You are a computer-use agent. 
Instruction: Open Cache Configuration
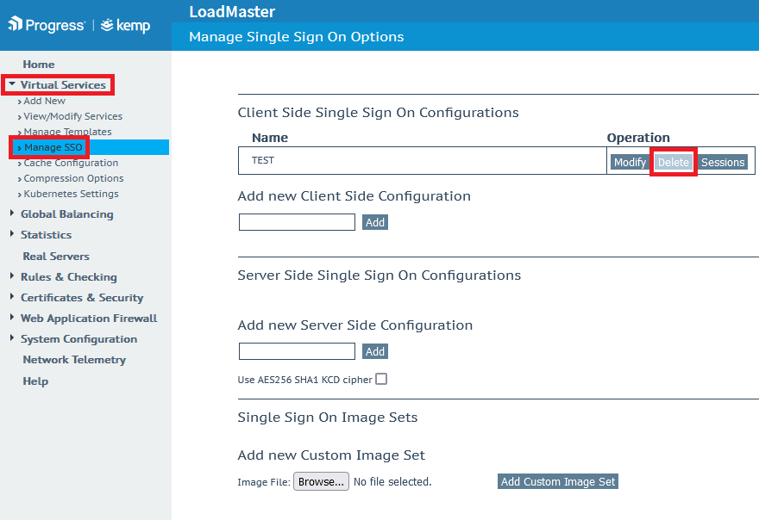point(71,163)
